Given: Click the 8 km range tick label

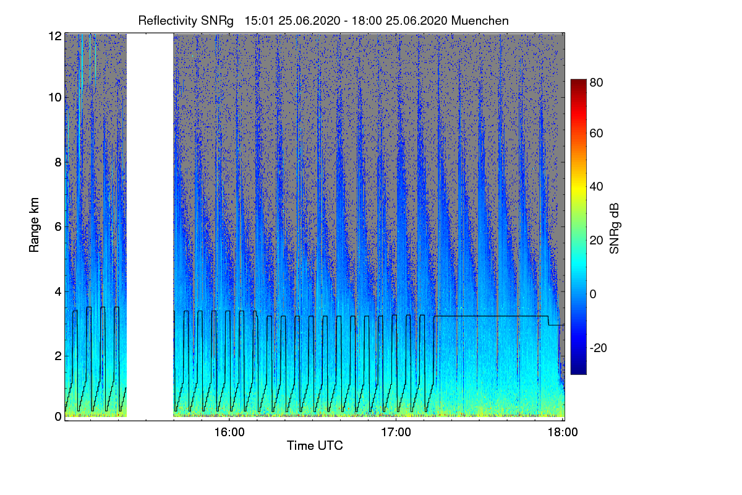Looking at the screenshot, I should coord(58,162).
